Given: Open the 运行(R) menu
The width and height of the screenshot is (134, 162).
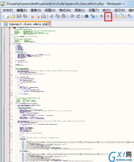Looking at the screenshot, I should 120,10.
